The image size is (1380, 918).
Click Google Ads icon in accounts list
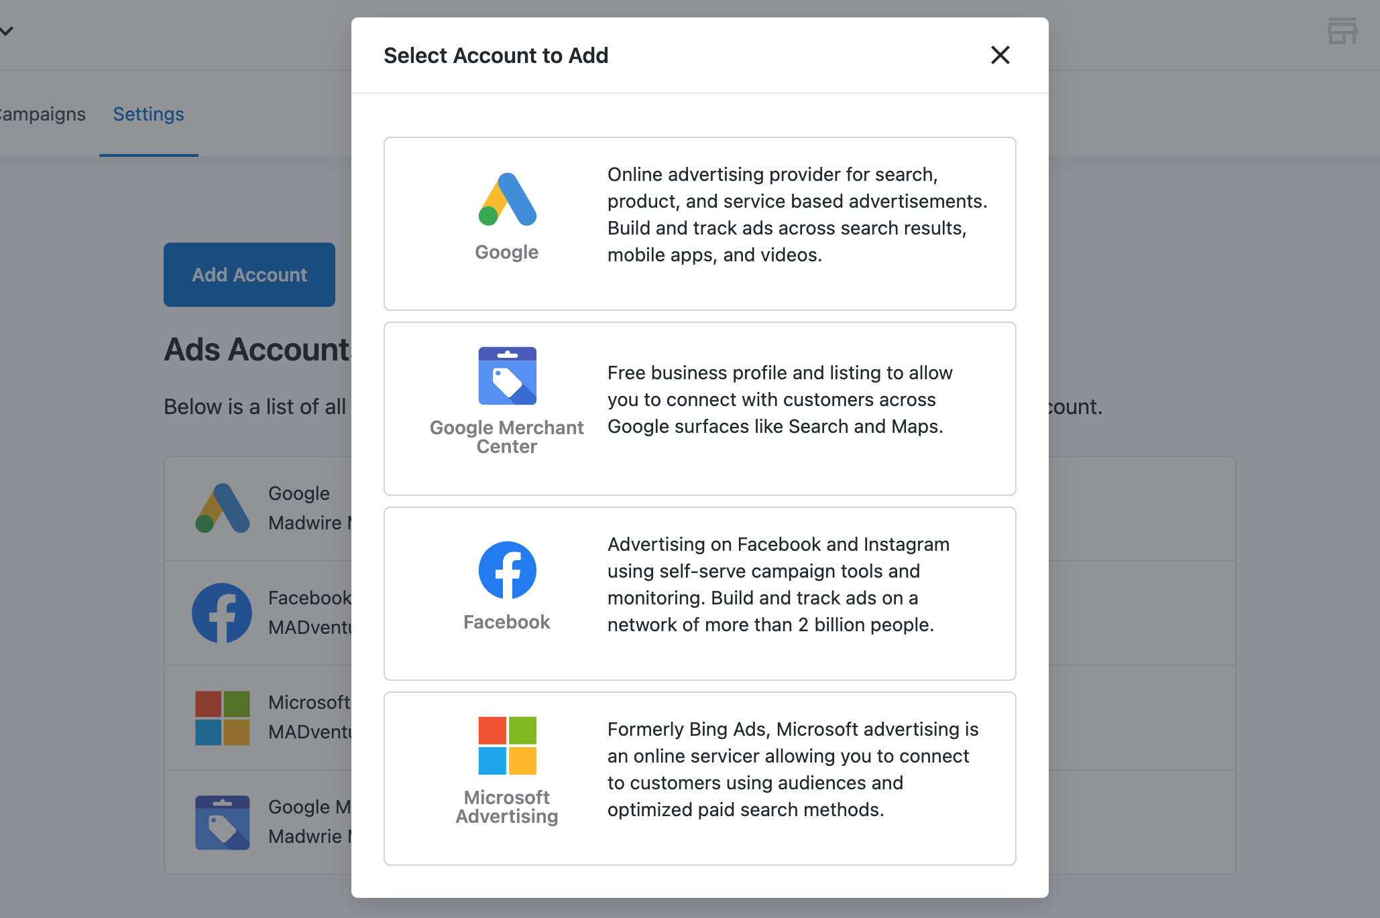click(223, 509)
